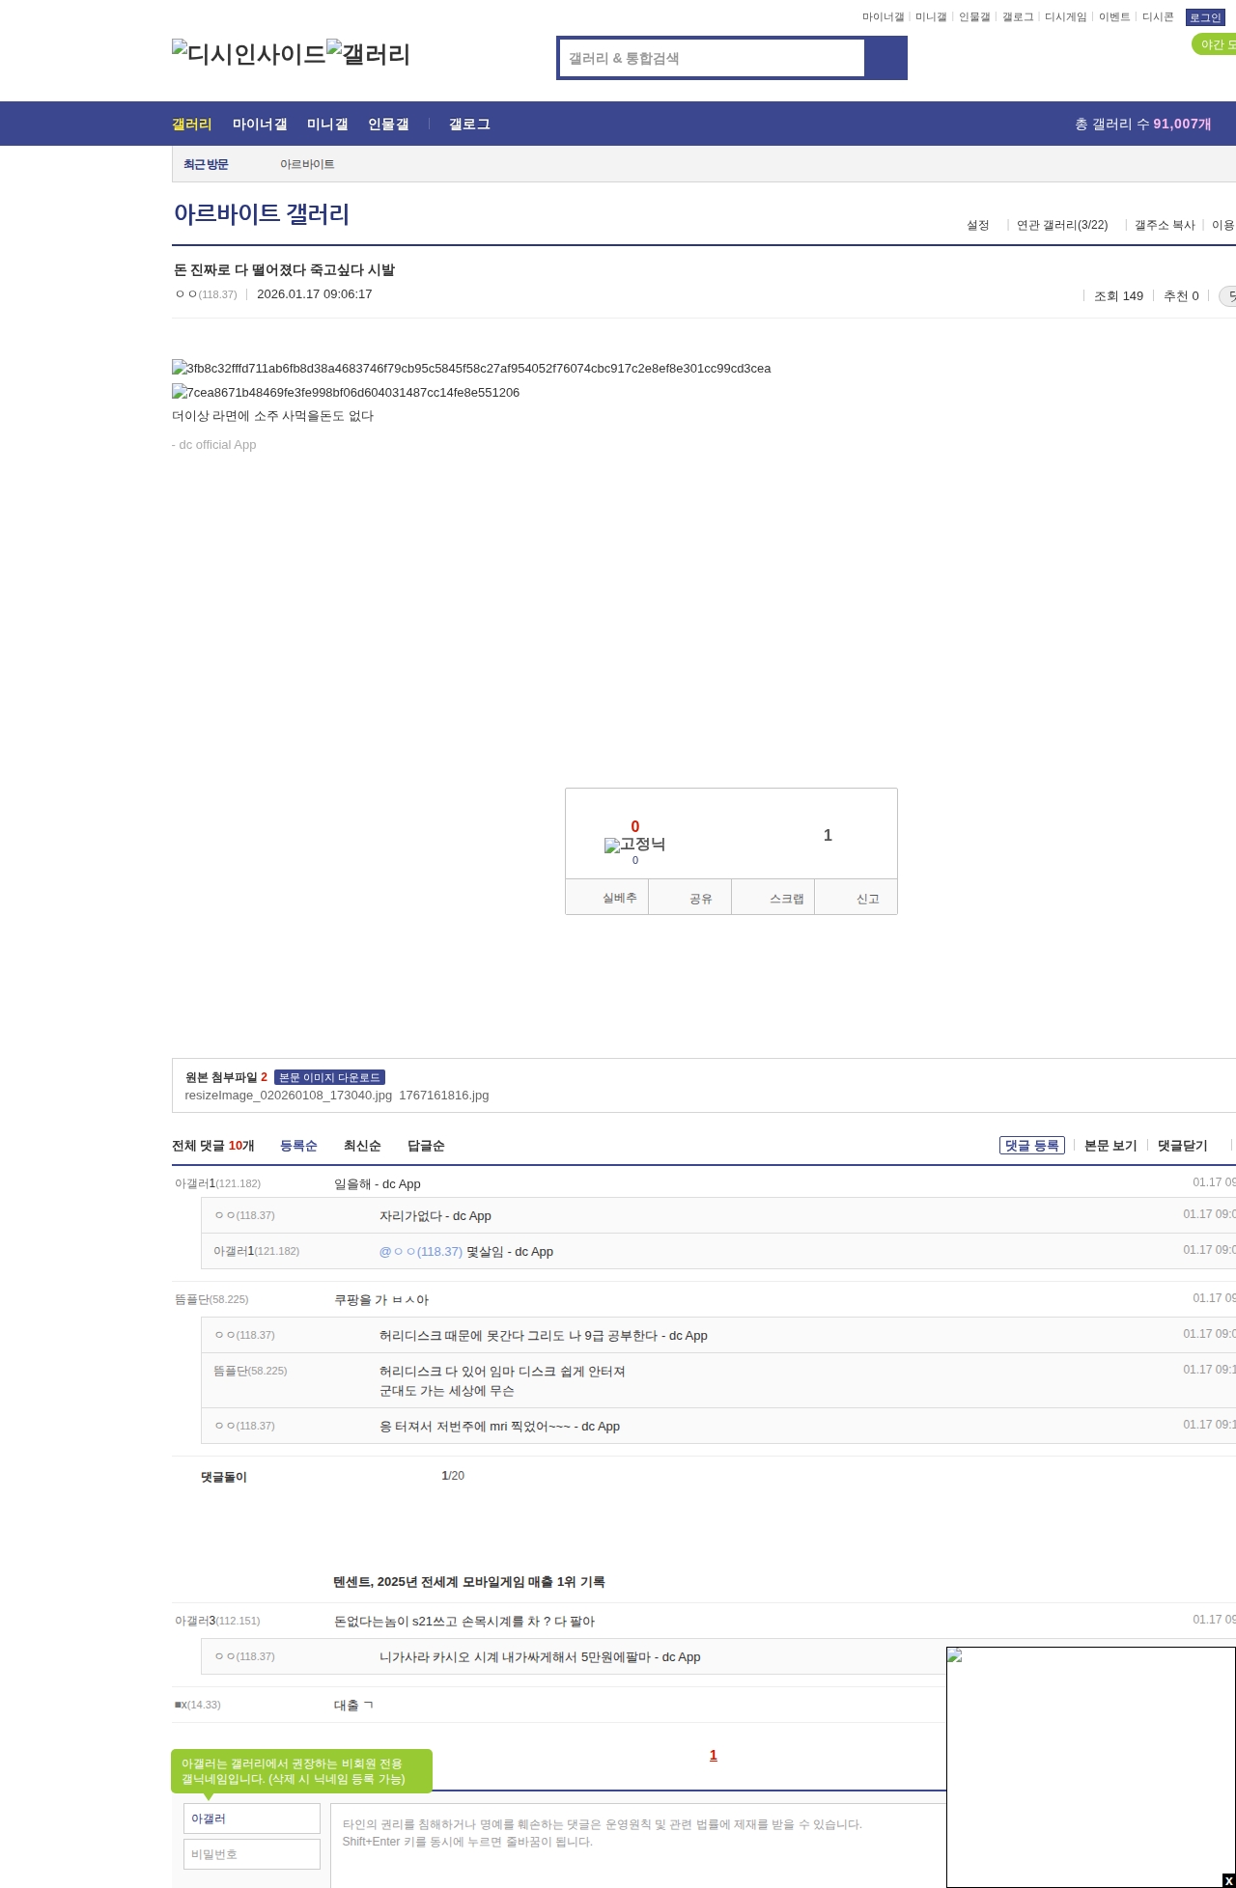
Task: Open the first broken attached image starting 3fb8c32f
Action: click(x=471, y=368)
